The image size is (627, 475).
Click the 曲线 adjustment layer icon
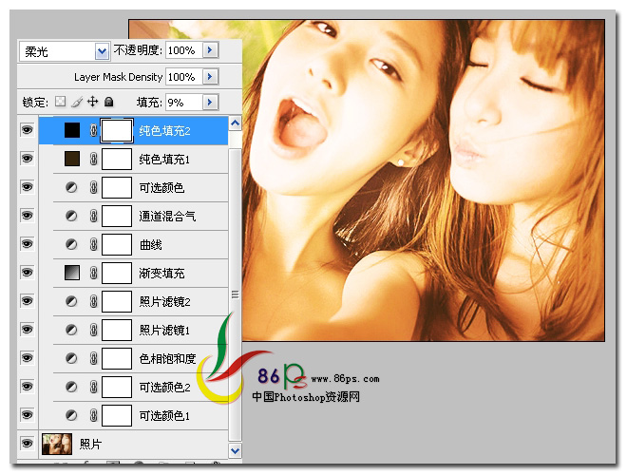tap(72, 245)
